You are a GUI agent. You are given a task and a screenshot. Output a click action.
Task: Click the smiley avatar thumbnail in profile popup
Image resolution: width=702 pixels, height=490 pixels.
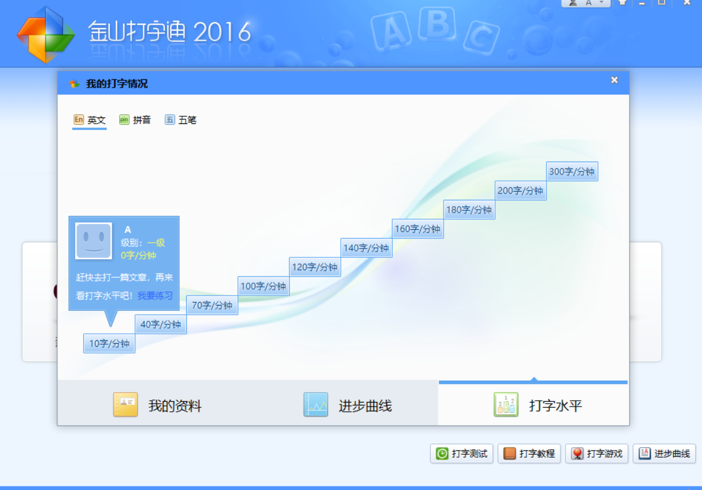95,241
